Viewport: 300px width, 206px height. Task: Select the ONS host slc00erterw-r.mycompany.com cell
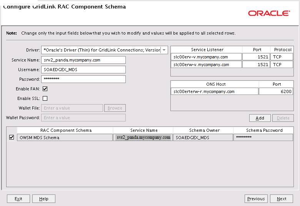click(215, 91)
